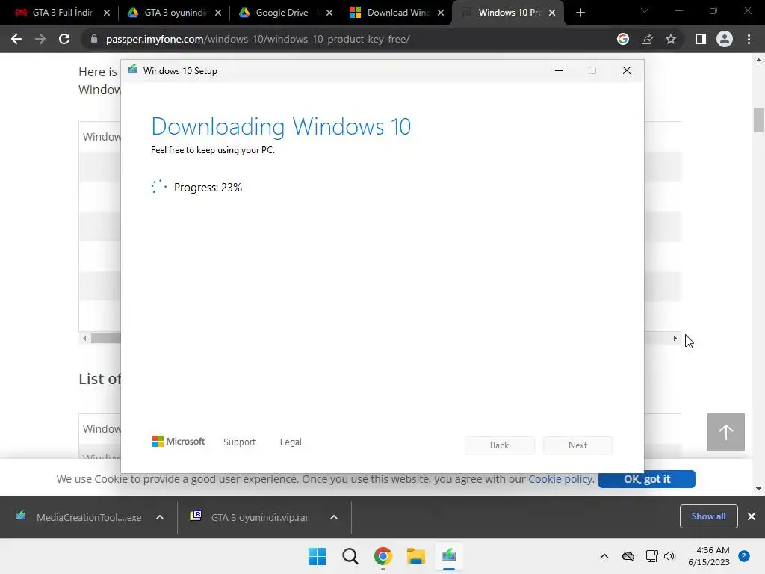Minimize the Windows 10 Setup dialog

coord(559,71)
